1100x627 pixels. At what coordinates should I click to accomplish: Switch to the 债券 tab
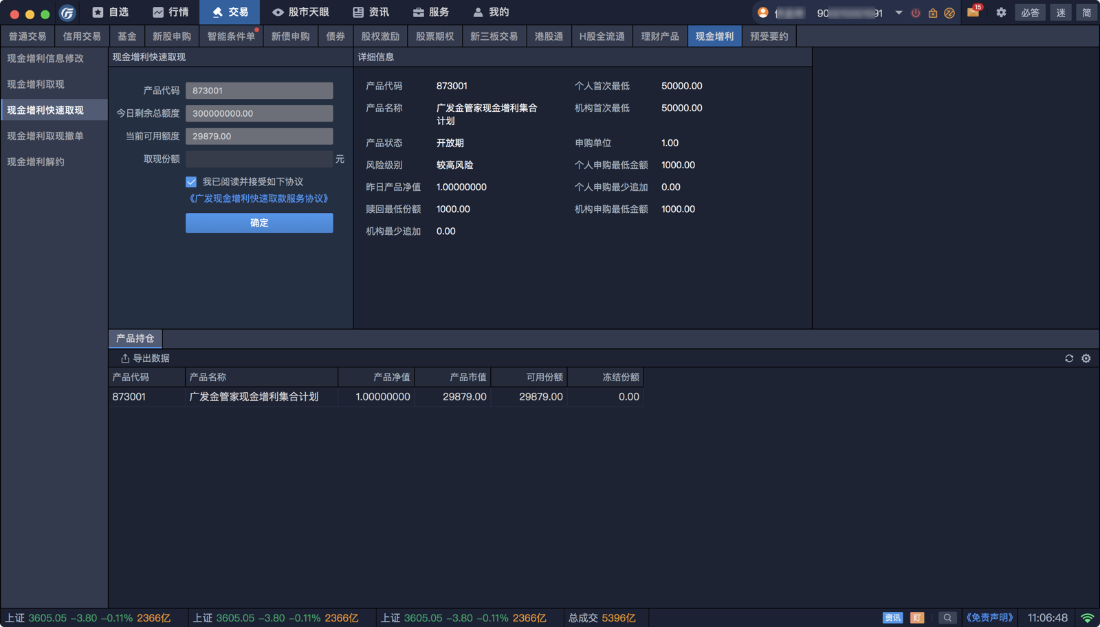335,36
